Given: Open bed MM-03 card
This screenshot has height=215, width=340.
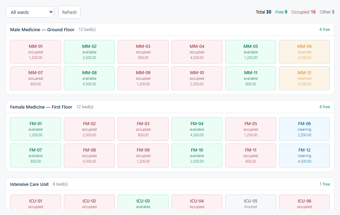Looking at the screenshot, I should click(x=143, y=52).
